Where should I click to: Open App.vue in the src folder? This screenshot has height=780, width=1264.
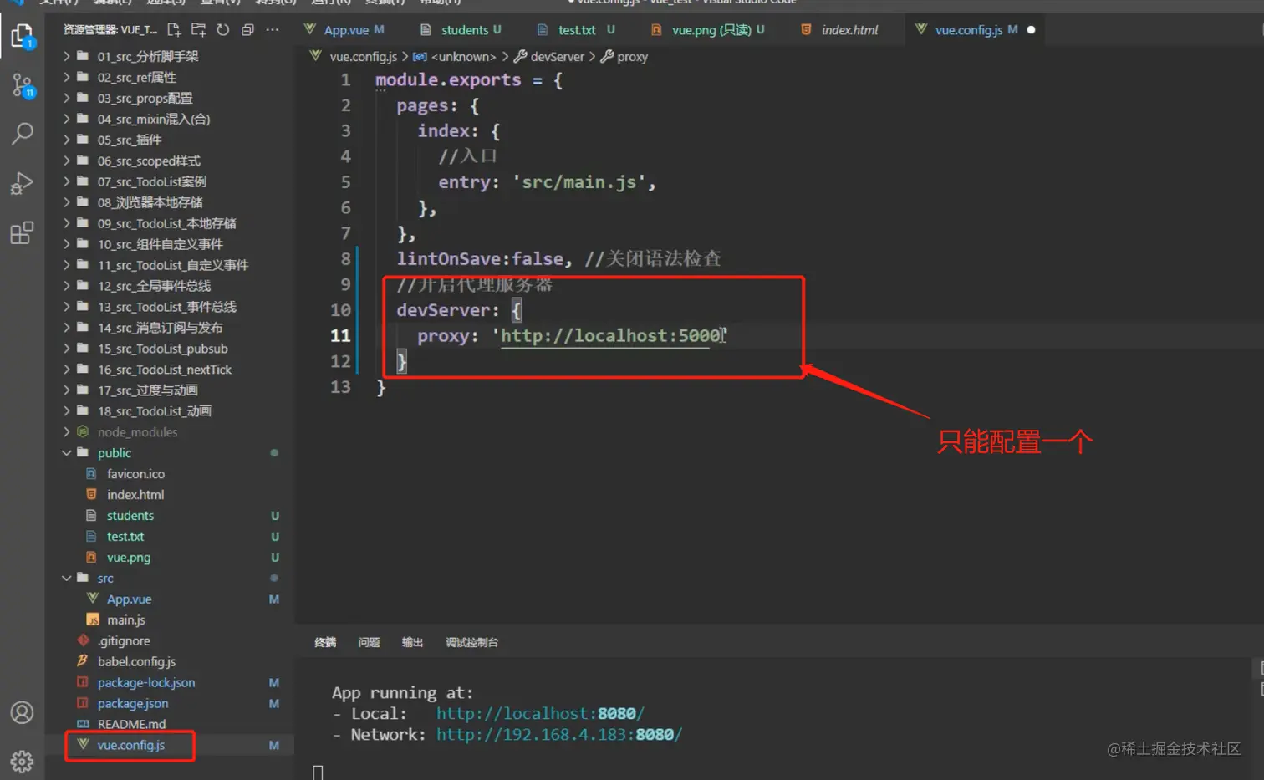pos(129,599)
